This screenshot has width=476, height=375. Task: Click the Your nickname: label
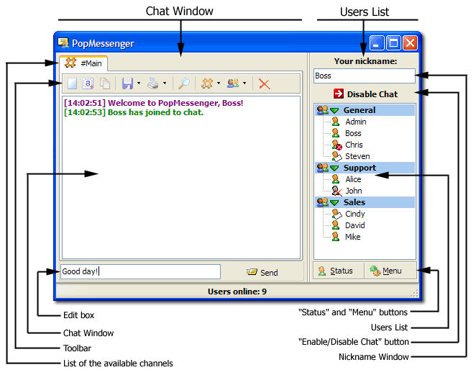tap(365, 61)
